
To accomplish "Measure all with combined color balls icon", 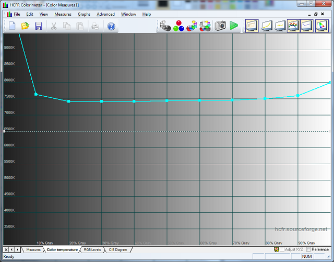I will click(205, 26).
